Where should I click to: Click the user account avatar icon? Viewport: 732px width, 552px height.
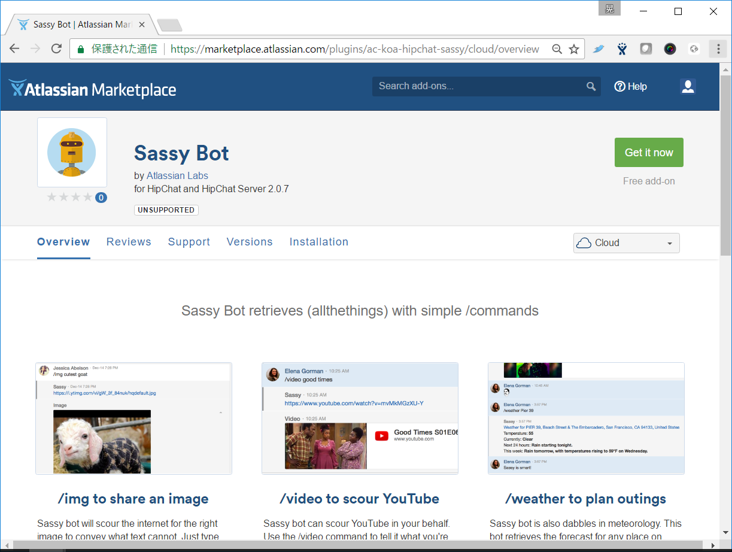[x=688, y=86]
